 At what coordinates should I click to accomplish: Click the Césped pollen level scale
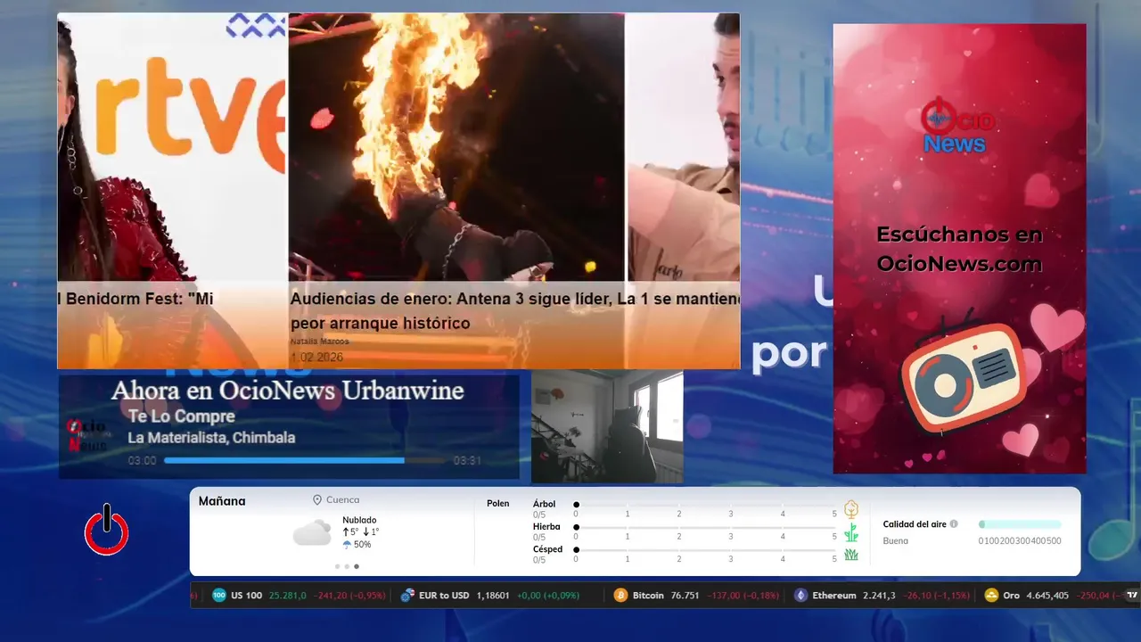(705, 554)
